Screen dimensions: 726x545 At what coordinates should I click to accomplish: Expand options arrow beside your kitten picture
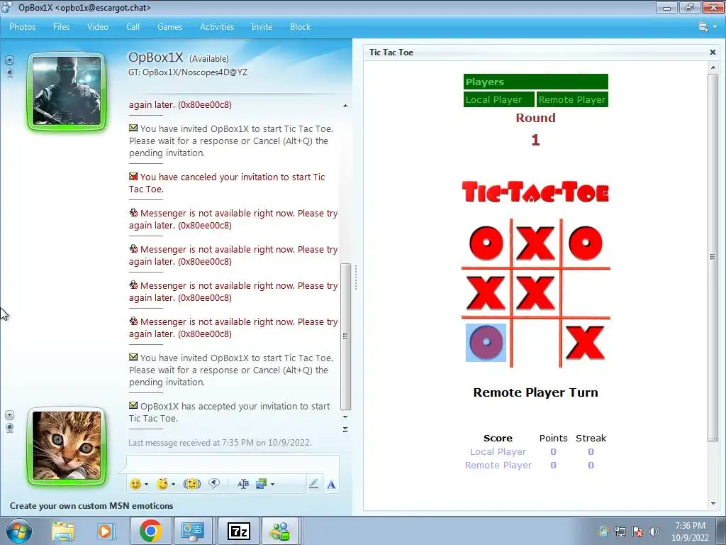coord(10,414)
